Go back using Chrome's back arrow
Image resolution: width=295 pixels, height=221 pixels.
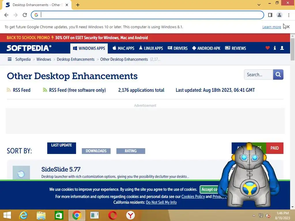click(6, 15)
